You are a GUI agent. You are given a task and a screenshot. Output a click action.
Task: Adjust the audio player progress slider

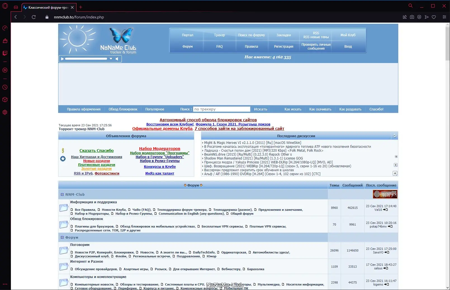point(86,59)
